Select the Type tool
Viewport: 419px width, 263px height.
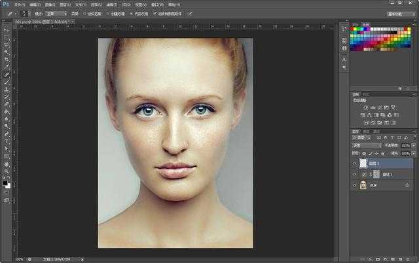click(7, 141)
